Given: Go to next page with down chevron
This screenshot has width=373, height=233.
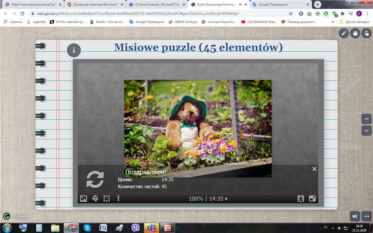Looking at the screenshot, I should click(x=366, y=130).
